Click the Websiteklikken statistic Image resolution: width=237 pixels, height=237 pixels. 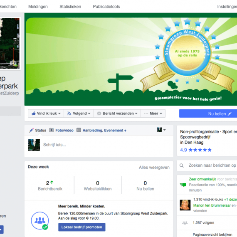pyautogui.click(x=98, y=185)
